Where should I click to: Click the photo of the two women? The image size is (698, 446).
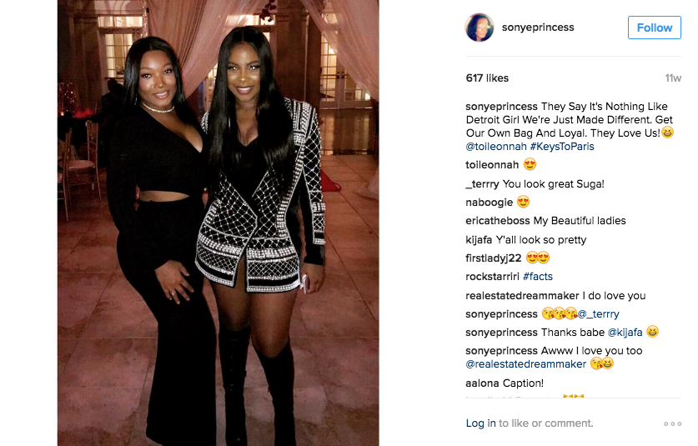tap(218, 223)
